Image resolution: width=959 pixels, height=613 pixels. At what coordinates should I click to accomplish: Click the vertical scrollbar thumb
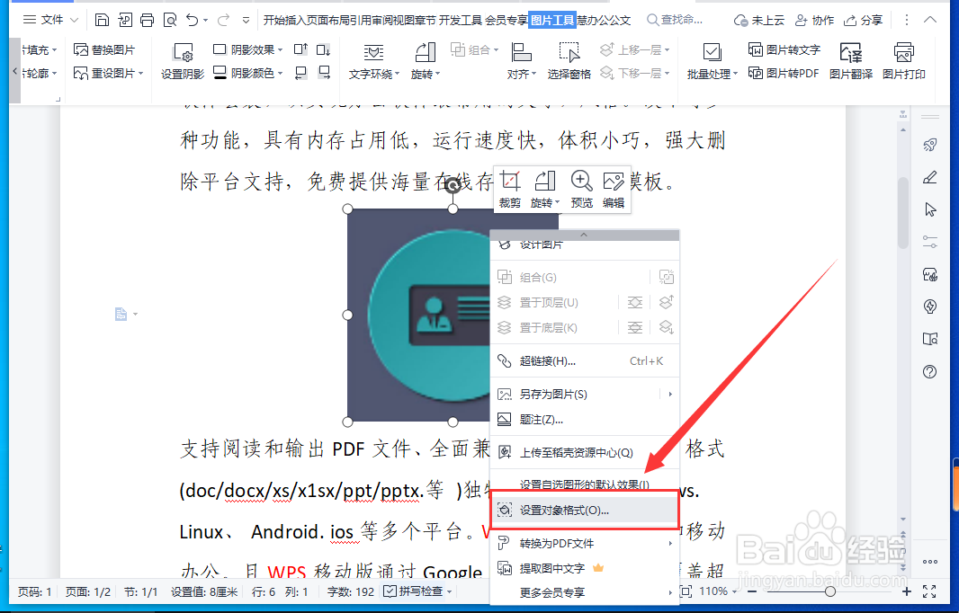(903, 212)
